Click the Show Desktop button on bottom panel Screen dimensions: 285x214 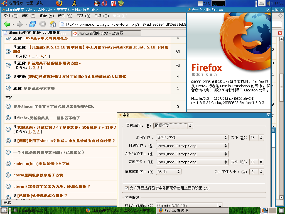pyautogui.click(x=4, y=210)
